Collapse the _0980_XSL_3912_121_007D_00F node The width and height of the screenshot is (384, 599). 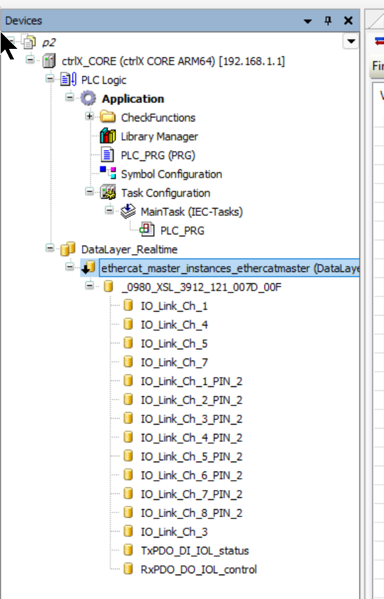click(89, 285)
